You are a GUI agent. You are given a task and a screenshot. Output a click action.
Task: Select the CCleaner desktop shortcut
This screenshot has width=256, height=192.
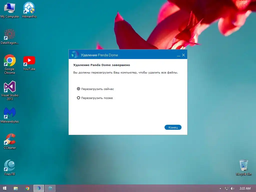point(10,141)
